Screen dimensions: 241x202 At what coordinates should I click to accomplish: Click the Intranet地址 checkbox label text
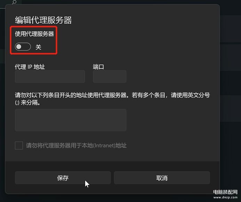click(76, 145)
